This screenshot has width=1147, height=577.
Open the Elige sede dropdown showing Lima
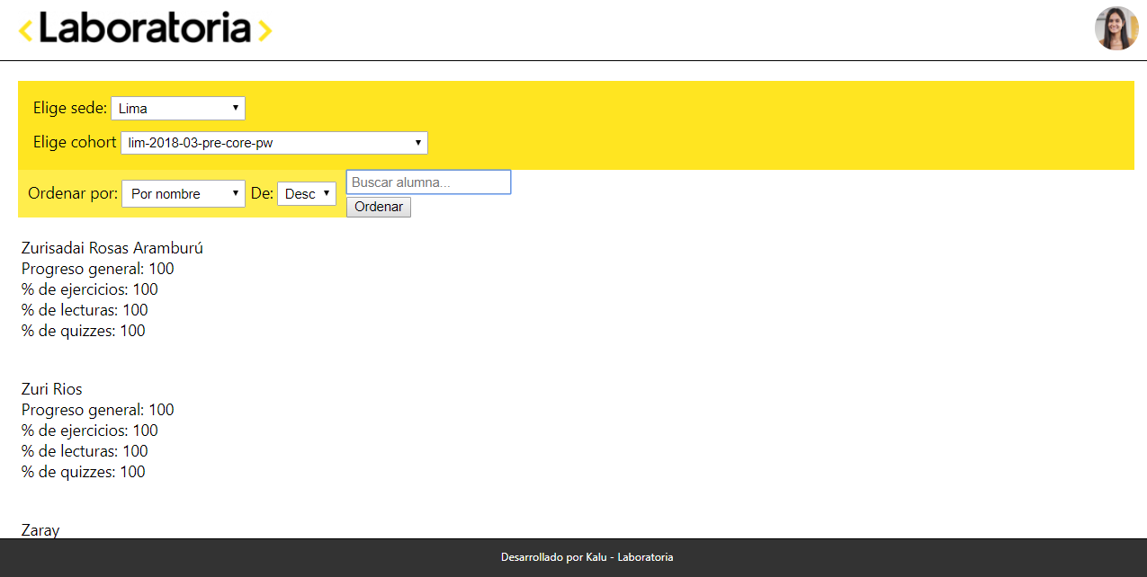tap(178, 109)
